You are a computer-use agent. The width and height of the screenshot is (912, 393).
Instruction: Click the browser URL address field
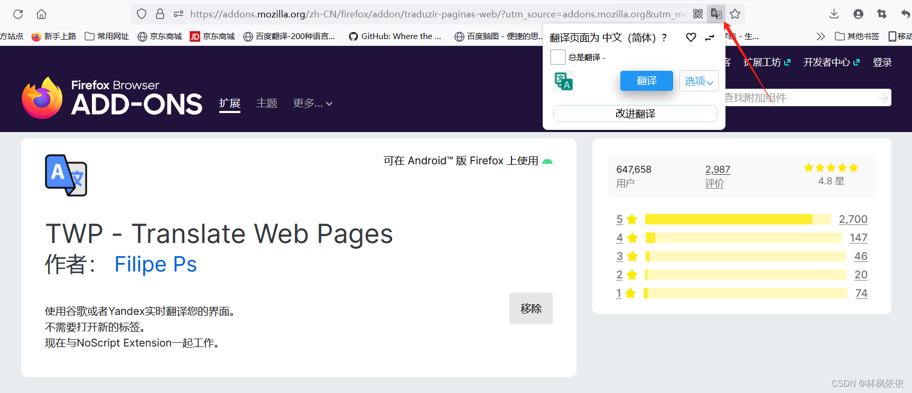[439, 14]
